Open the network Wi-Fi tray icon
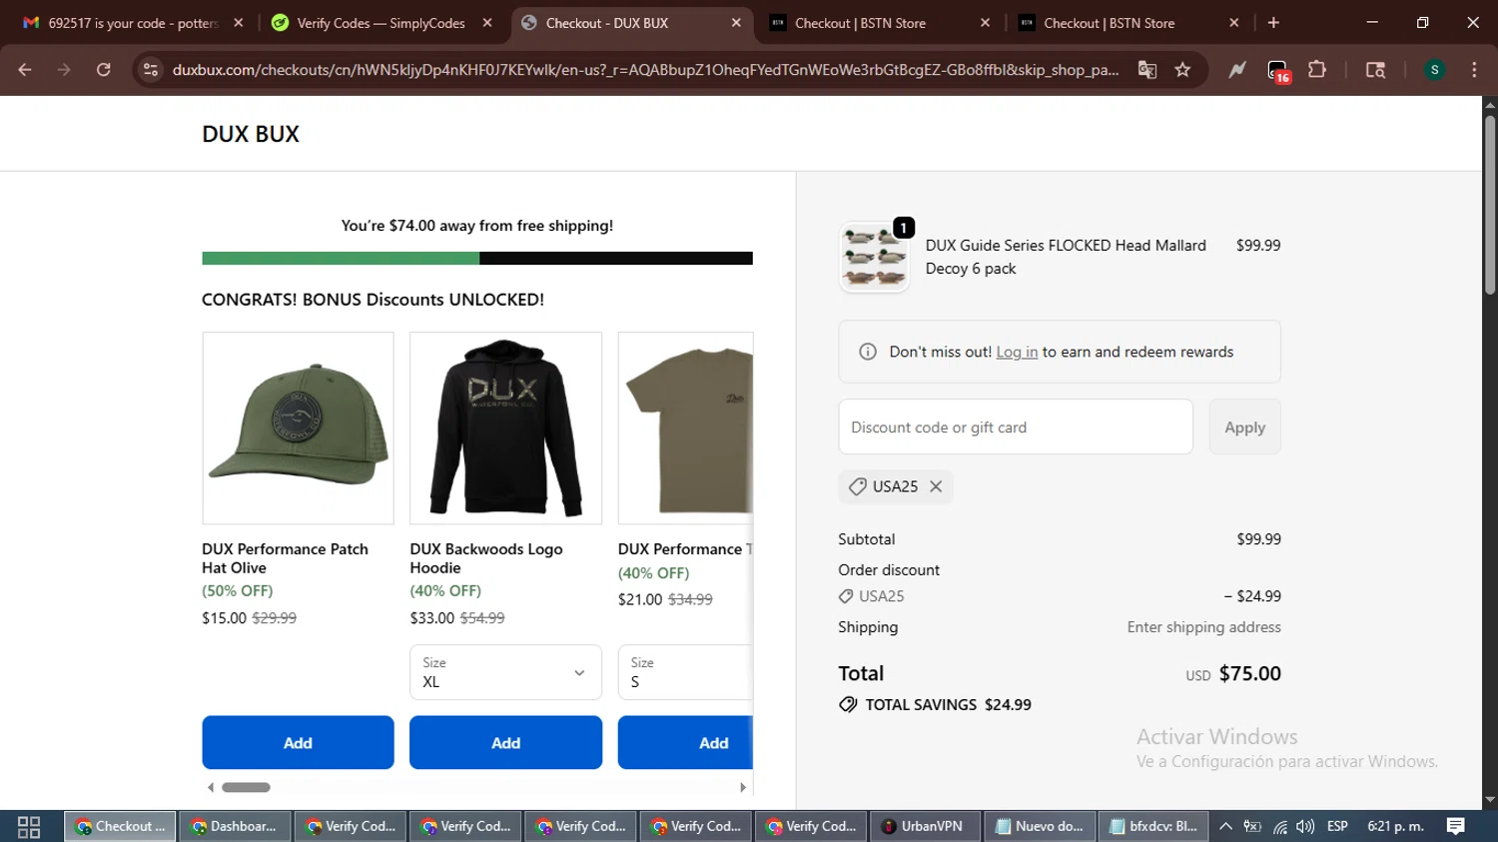Screen dimensions: 1498x842 click(1279, 826)
